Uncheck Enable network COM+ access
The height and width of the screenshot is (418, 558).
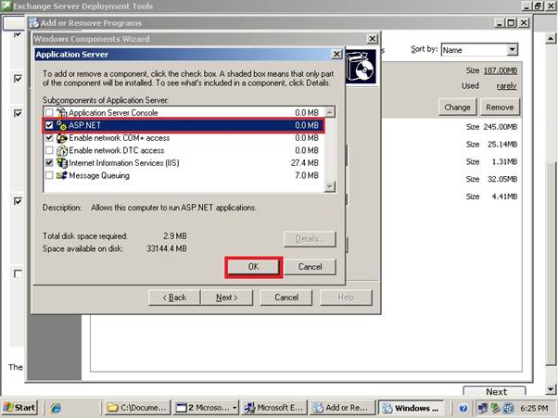pyautogui.click(x=49, y=138)
